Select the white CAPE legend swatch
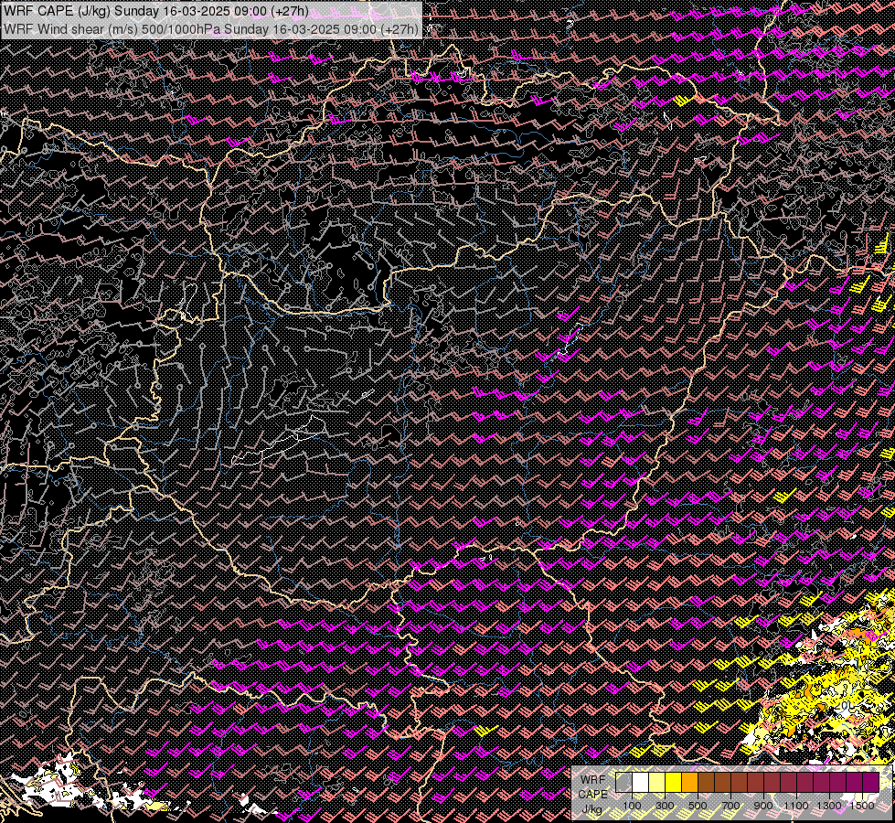Screen dimensions: 895x823 click(641, 783)
